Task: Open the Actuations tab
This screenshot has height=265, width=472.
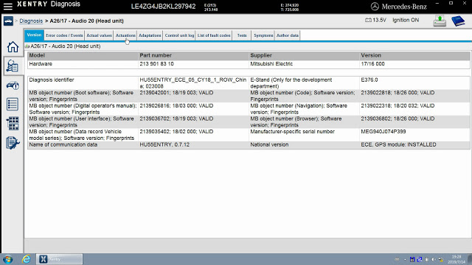Action: tap(125, 35)
